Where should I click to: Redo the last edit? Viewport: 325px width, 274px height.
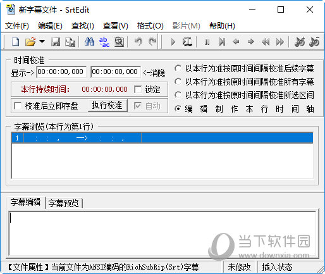[x=152, y=42]
